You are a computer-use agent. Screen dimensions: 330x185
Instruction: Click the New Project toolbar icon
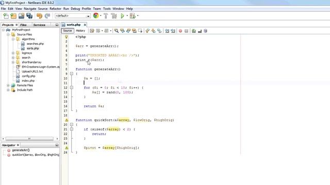point(13,16)
